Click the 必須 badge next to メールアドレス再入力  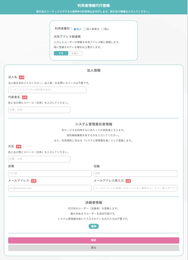point(128,181)
